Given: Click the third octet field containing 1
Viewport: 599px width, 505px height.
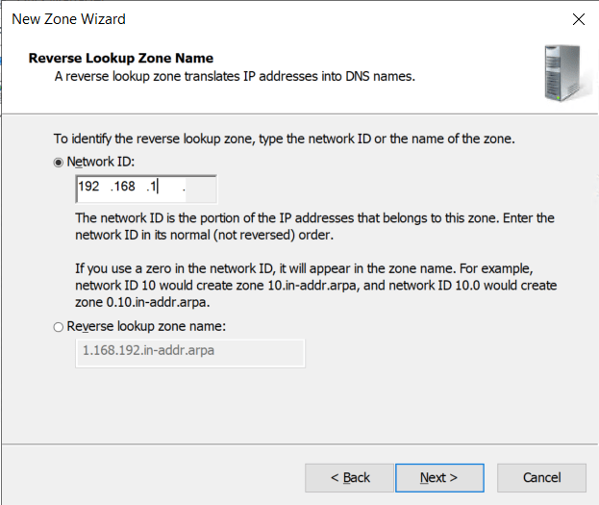Looking at the screenshot, I should click(x=154, y=187).
